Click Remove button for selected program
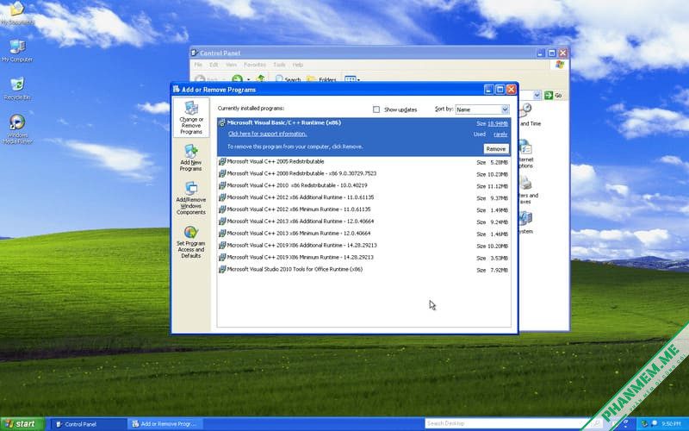Image resolution: width=689 pixels, height=431 pixels. coord(496,148)
